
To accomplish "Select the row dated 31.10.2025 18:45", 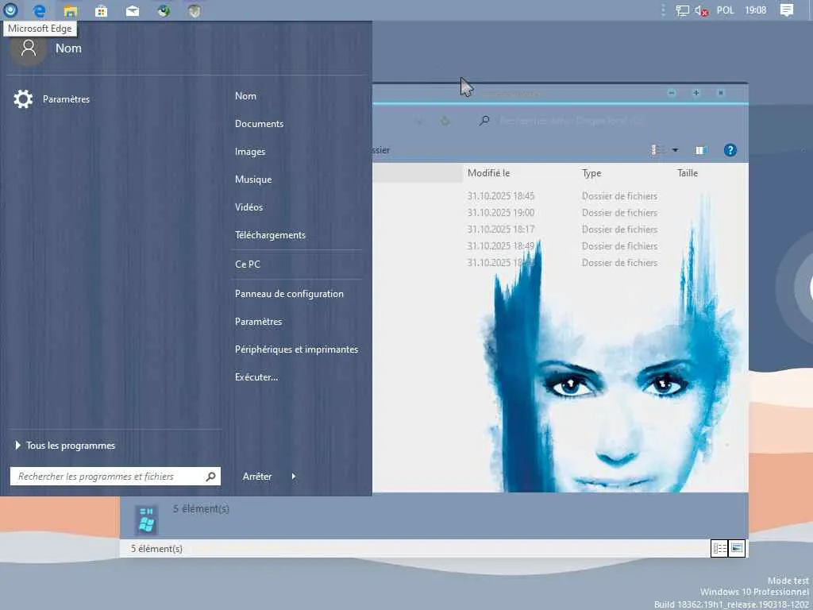I will (x=560, y=196).
